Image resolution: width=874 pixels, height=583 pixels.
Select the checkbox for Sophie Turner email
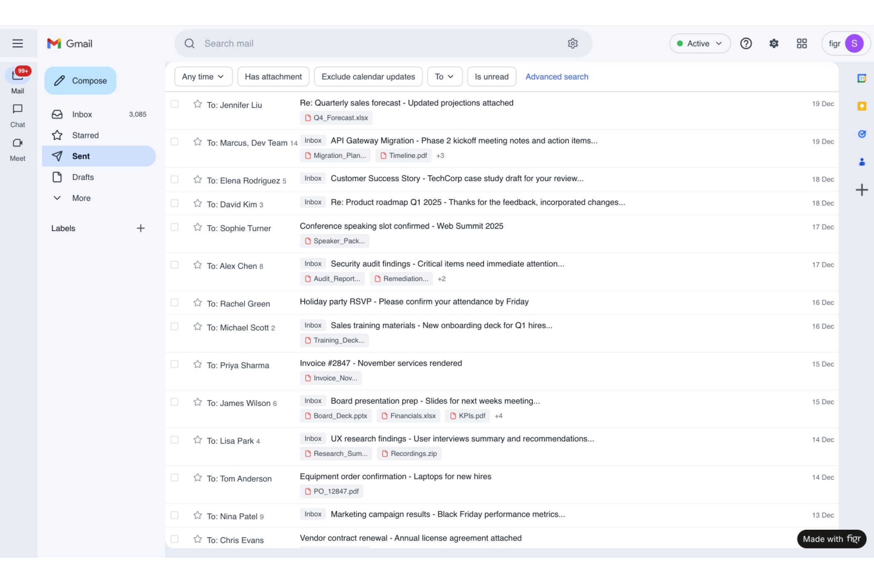pos(174,227)
